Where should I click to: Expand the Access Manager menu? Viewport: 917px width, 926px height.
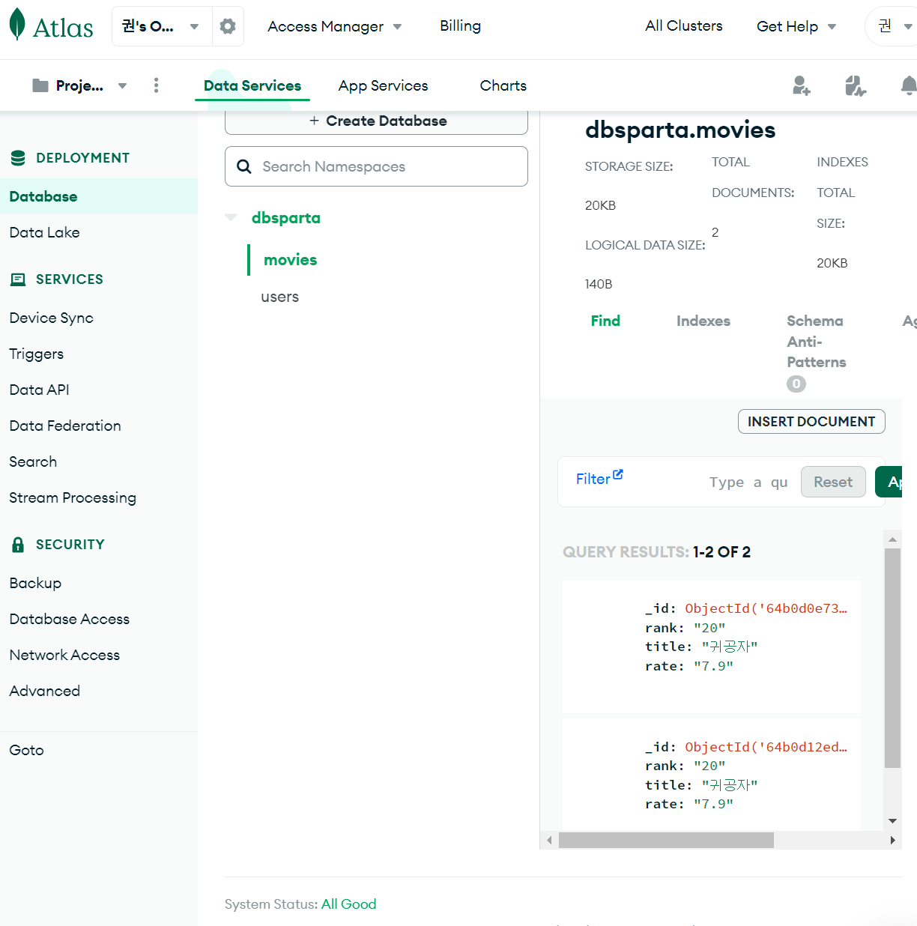pyautogui.click(x=334, y=26)
